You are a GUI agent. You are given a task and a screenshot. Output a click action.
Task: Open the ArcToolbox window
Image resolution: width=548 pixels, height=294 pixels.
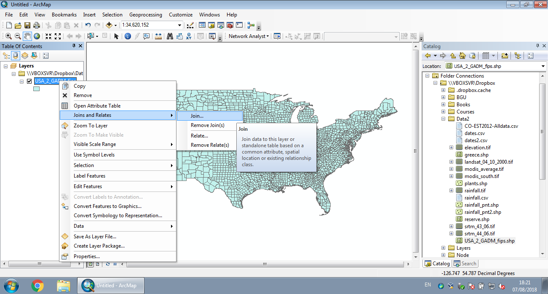point(229,25)
